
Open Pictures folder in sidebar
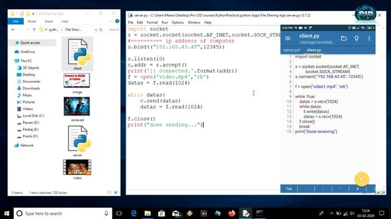29,102
